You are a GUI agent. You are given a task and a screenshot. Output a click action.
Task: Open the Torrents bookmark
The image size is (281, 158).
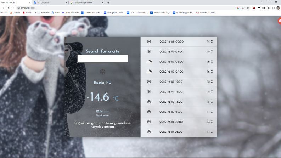[x=15, y=13]
